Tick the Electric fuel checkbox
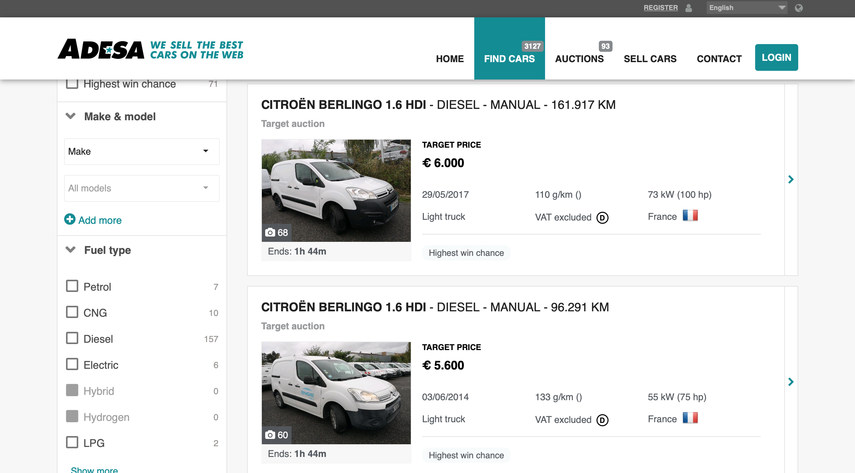 coord(72,364)
